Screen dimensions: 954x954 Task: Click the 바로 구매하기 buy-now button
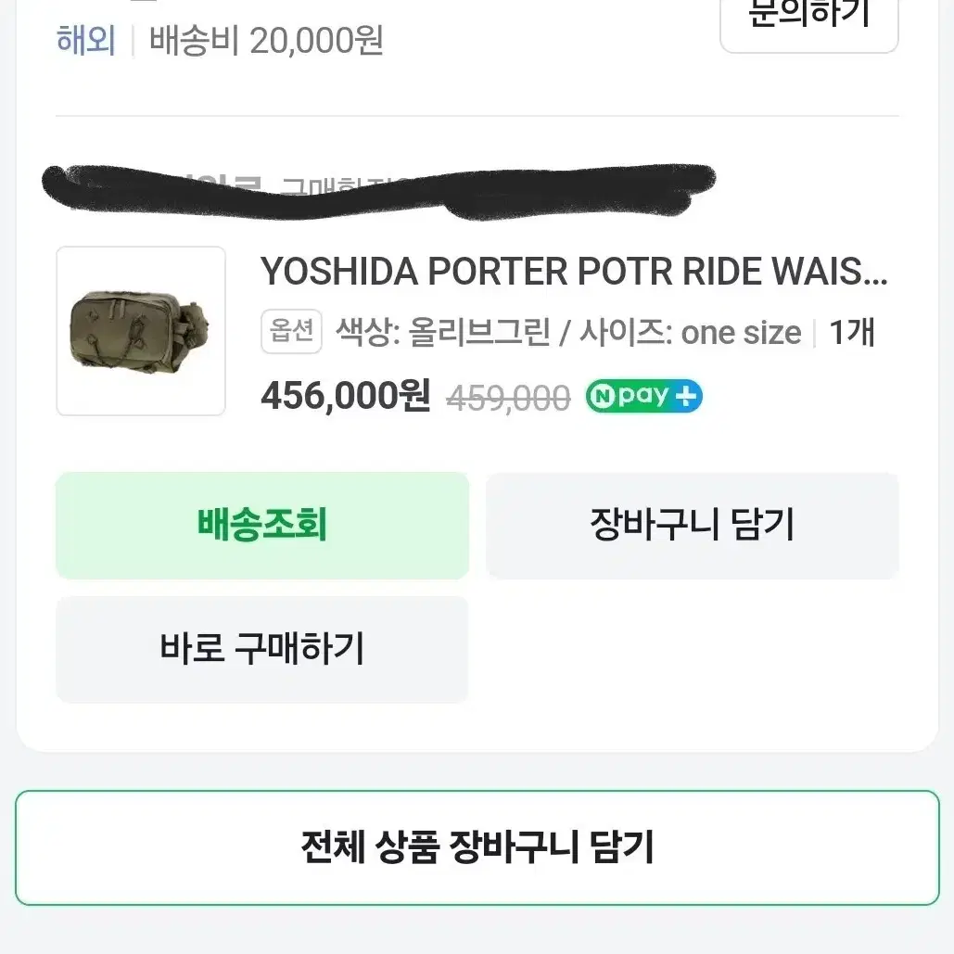coord(262,649)
